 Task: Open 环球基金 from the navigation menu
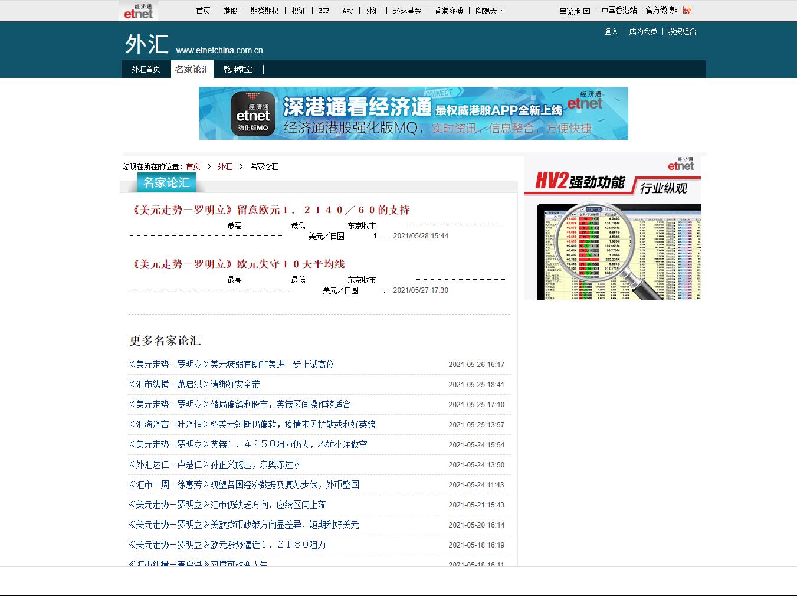point(408,10)
